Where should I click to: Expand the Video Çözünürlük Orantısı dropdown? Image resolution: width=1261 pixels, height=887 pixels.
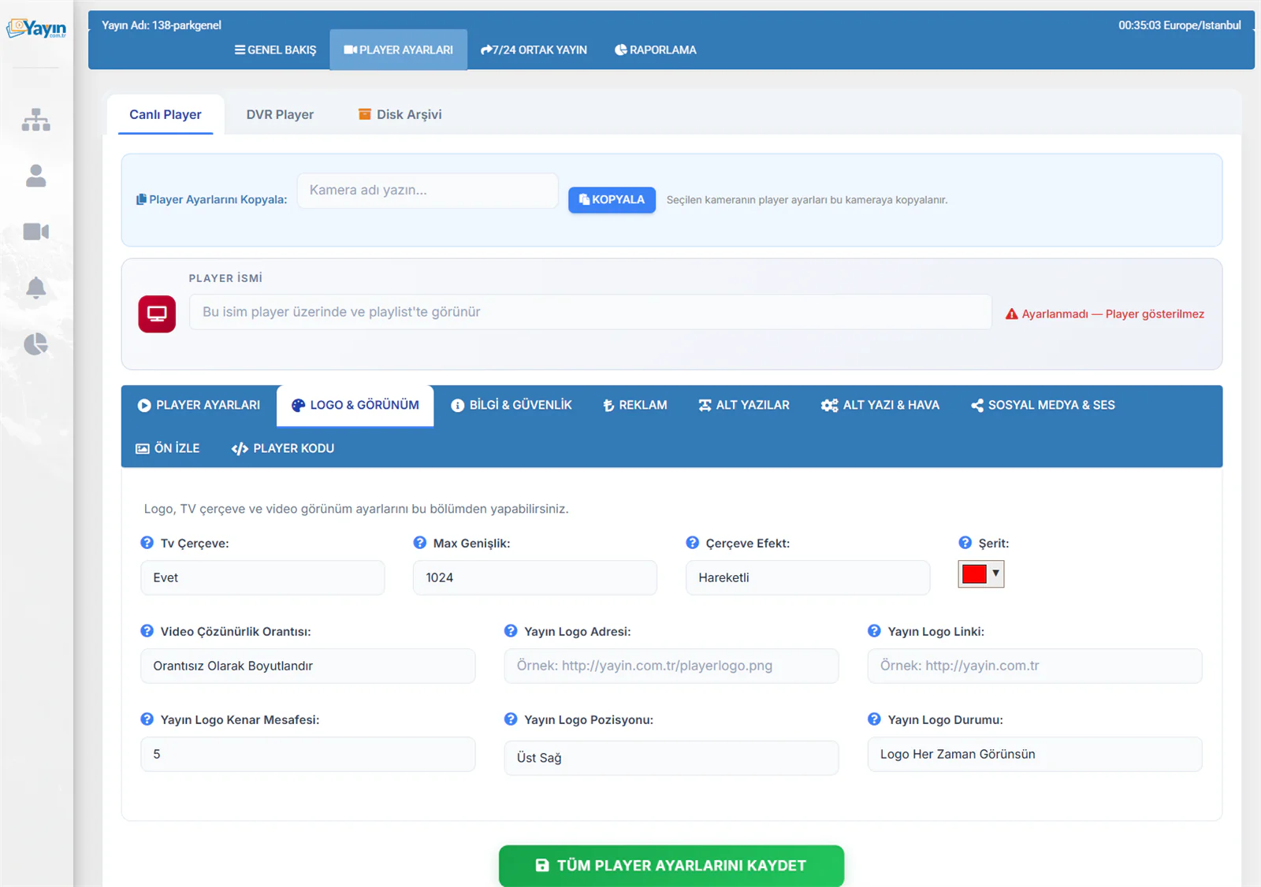(308, 666)
